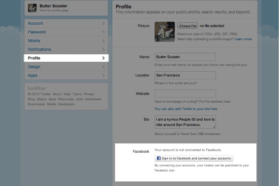Open the Blog footer link
Viewport: 279px width, 186px height.
click(x=31, y=99)
